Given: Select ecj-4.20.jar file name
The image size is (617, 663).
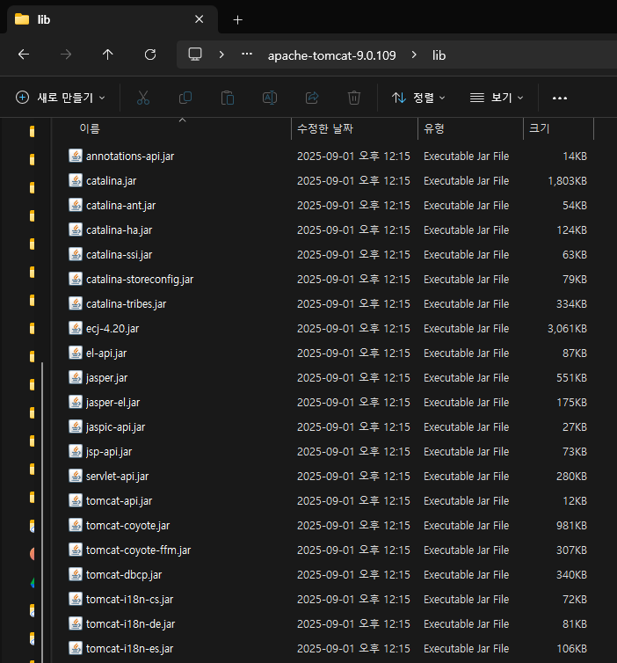Looking at the screenshot, I should click(x=113, y=329).
